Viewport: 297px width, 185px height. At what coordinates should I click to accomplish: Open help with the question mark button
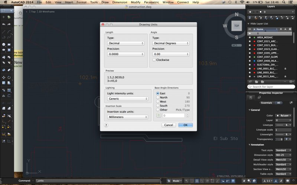(x=106, y=125)
